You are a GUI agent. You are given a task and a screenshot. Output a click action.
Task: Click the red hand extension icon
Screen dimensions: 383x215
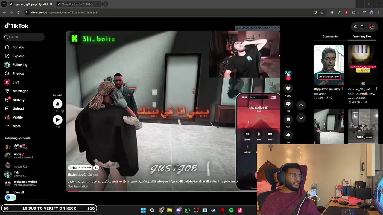[x=346, y=13]
